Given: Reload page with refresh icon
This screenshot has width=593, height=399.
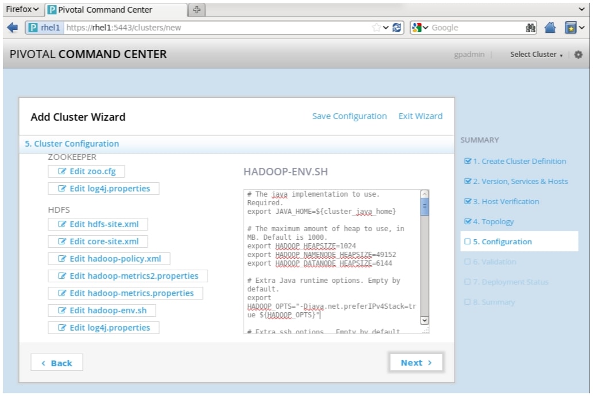Looking at the screenshot, I should click(396, 28).
